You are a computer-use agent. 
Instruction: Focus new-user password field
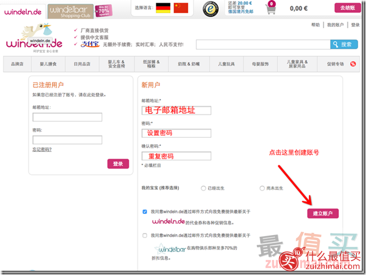(x=176, y=133)
